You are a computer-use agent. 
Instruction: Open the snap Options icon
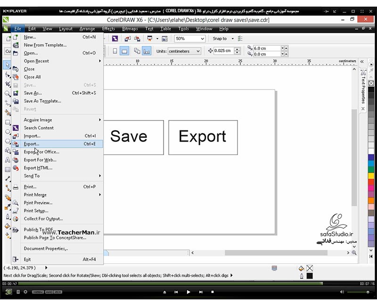[x=240, y=39]
